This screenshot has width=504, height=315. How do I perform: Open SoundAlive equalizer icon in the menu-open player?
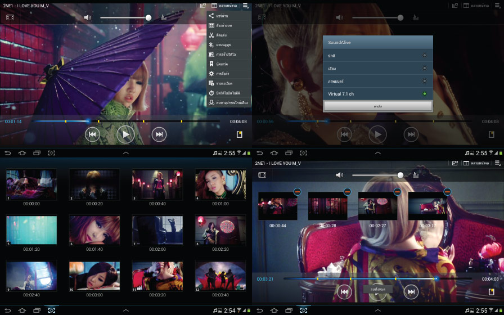pyautogui.click(x=164, y=17)
